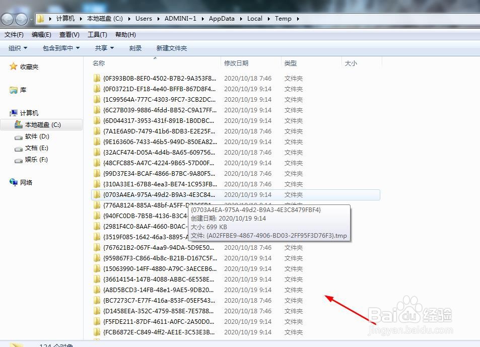The width and height of the screenshot is (480, 347).
Task: Click the Back navigation arrow button
Action: point(8,20)
